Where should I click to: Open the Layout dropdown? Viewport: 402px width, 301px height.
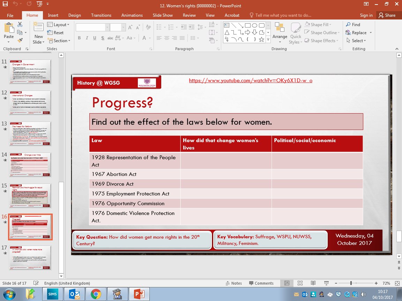59,25
